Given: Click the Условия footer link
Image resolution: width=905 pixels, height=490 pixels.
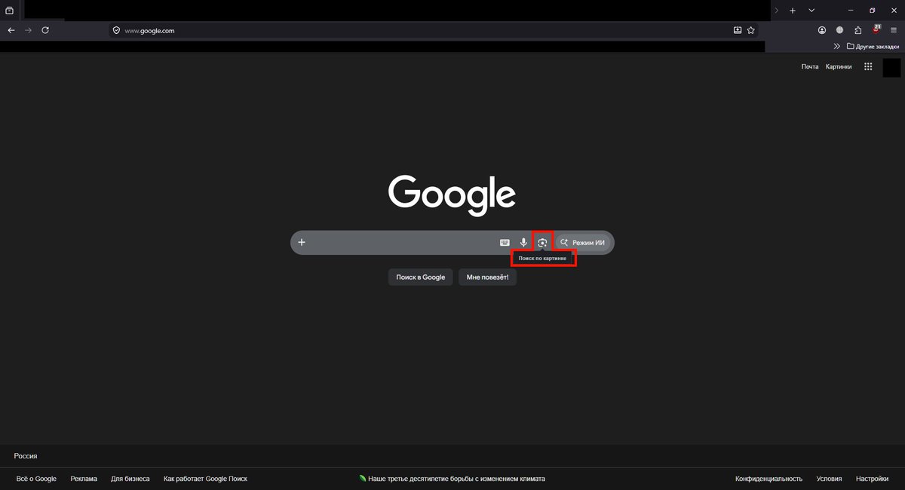Looking at the screenshot, I should pyautogui.click(x=829, y=479).
